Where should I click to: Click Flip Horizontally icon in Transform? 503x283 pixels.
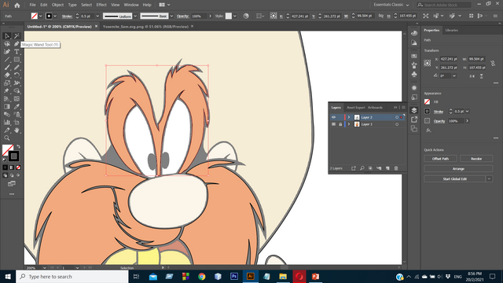(472, 76)
